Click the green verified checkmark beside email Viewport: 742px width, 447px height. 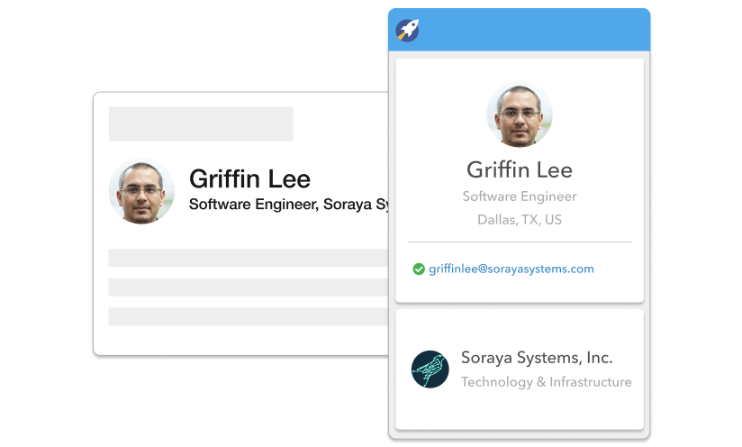pos(419,269)
